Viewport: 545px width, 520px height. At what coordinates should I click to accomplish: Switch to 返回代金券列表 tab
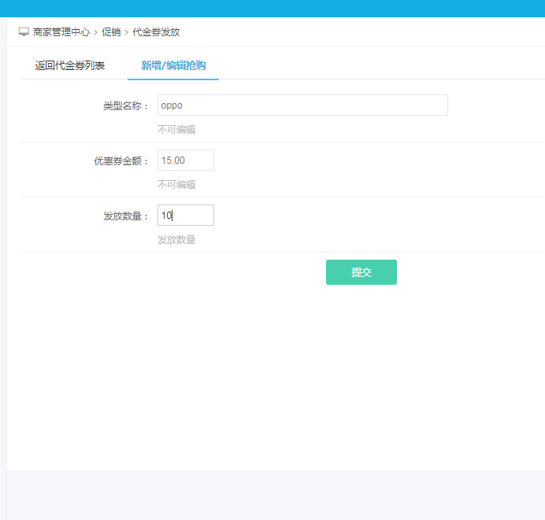pyautogui.click(x=70, y=65)
